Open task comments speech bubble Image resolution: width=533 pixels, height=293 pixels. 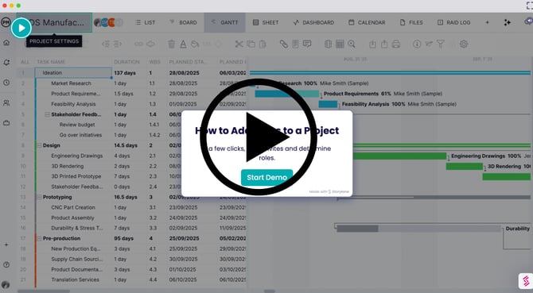click(x=307, y=44)
